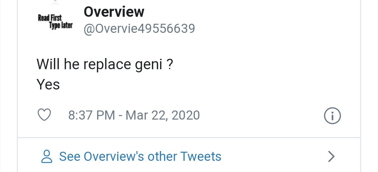Open the Overview display name
This screenshot has width=378, height=172.
[x=114, y=12]
